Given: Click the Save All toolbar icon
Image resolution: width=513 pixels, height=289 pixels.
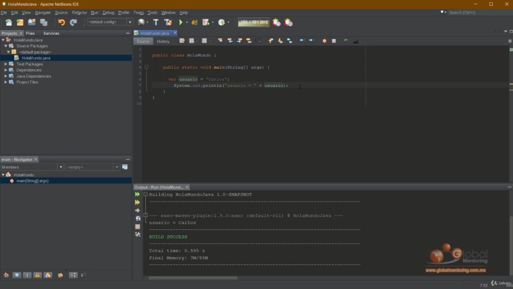Looking at the screenshot, I should tap(44, 22).
